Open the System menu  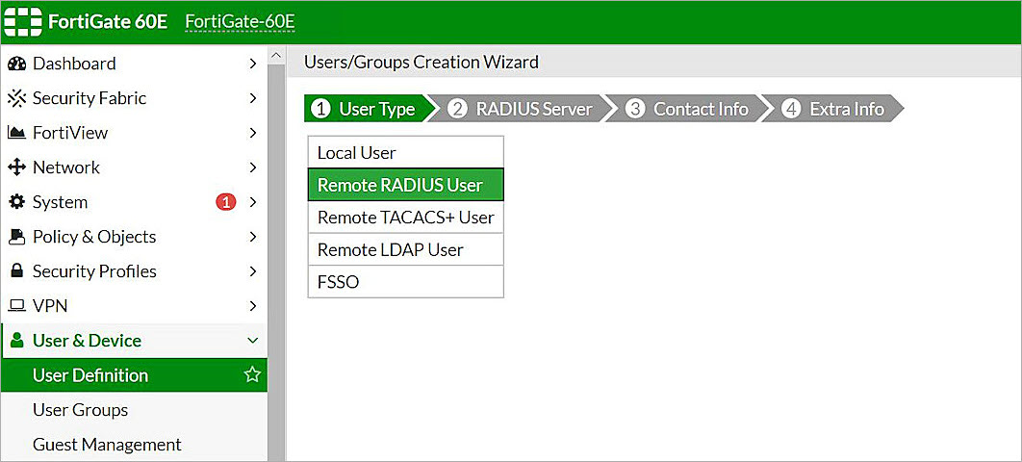coord(134,202)
